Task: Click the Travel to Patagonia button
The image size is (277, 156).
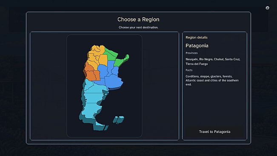Action: click(214, 132)
